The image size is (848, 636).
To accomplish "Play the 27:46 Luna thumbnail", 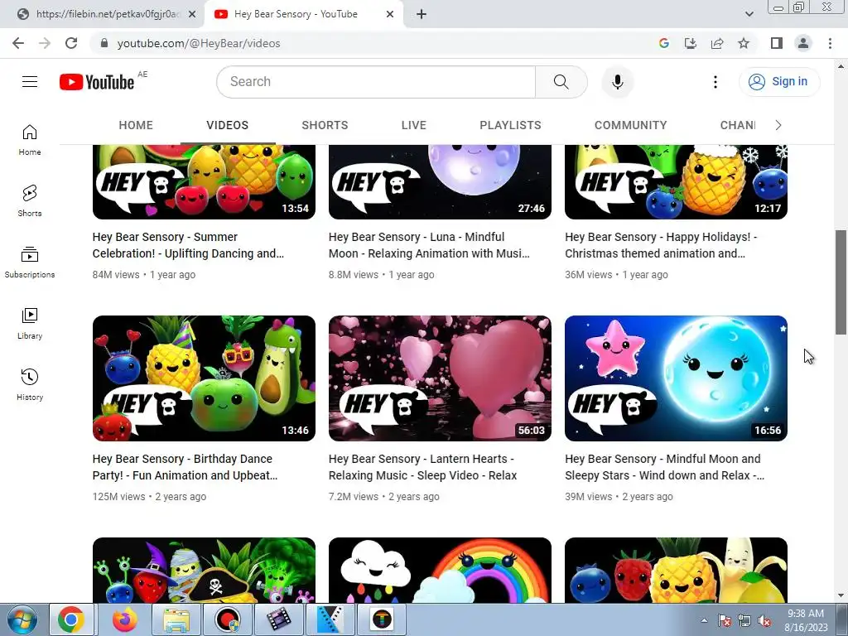I will 441,181.
